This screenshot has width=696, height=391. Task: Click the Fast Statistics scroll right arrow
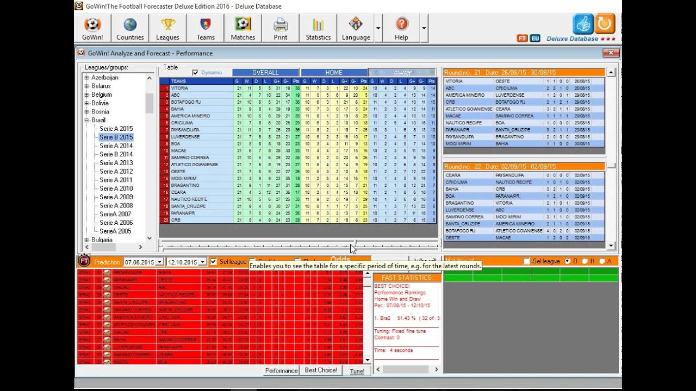[x=436, y=369]
